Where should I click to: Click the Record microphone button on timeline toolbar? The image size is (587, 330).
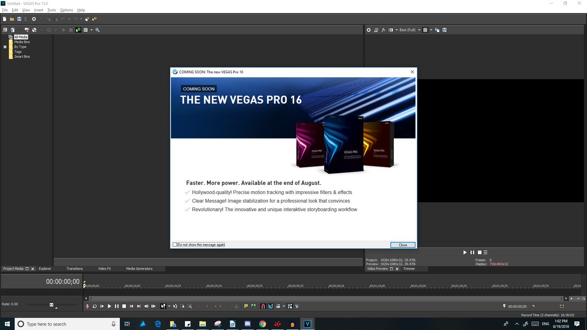(87, 306)
